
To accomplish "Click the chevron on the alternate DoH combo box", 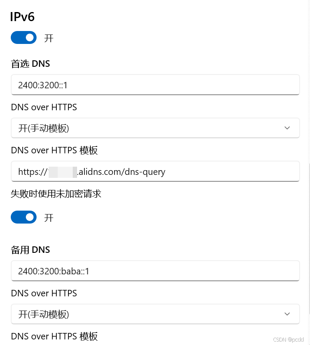I will 287,314.
